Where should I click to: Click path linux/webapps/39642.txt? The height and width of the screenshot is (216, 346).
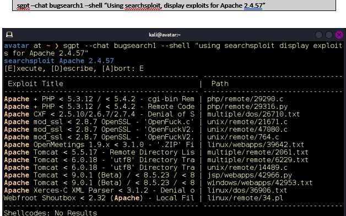click(256, 145)
